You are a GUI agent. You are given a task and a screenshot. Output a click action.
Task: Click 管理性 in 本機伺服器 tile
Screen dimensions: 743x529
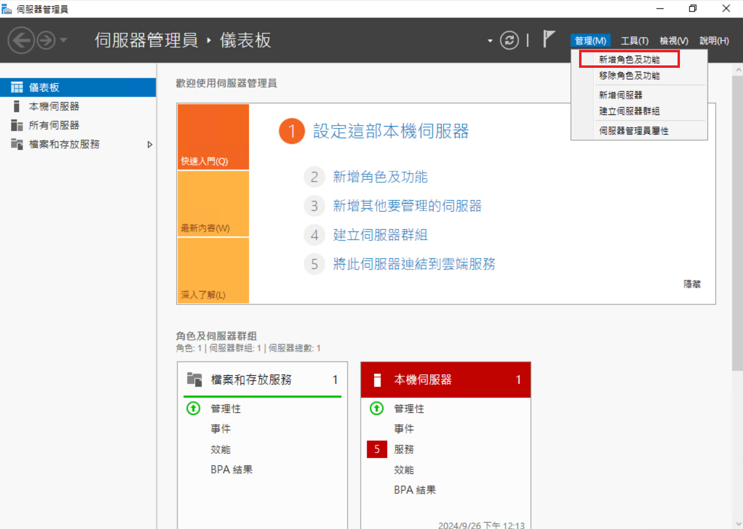coord(409,408)
